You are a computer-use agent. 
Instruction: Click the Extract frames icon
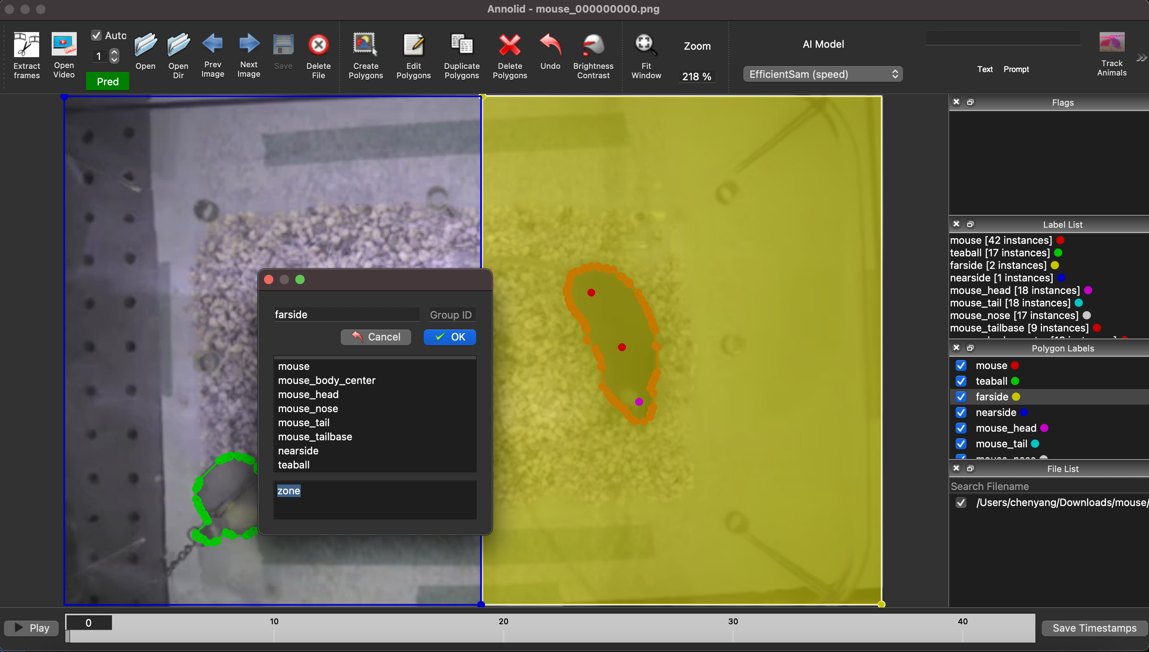[x=26, y=45]
